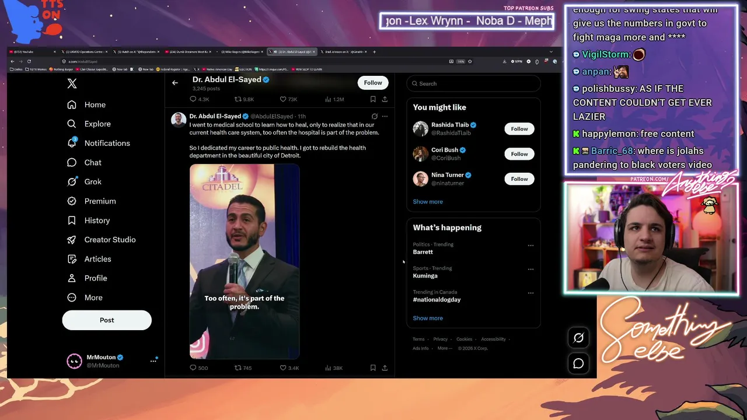This screenshot has width=747, height=420.
Task: Follow Rashida Tlaib
Action: [519, 129]
